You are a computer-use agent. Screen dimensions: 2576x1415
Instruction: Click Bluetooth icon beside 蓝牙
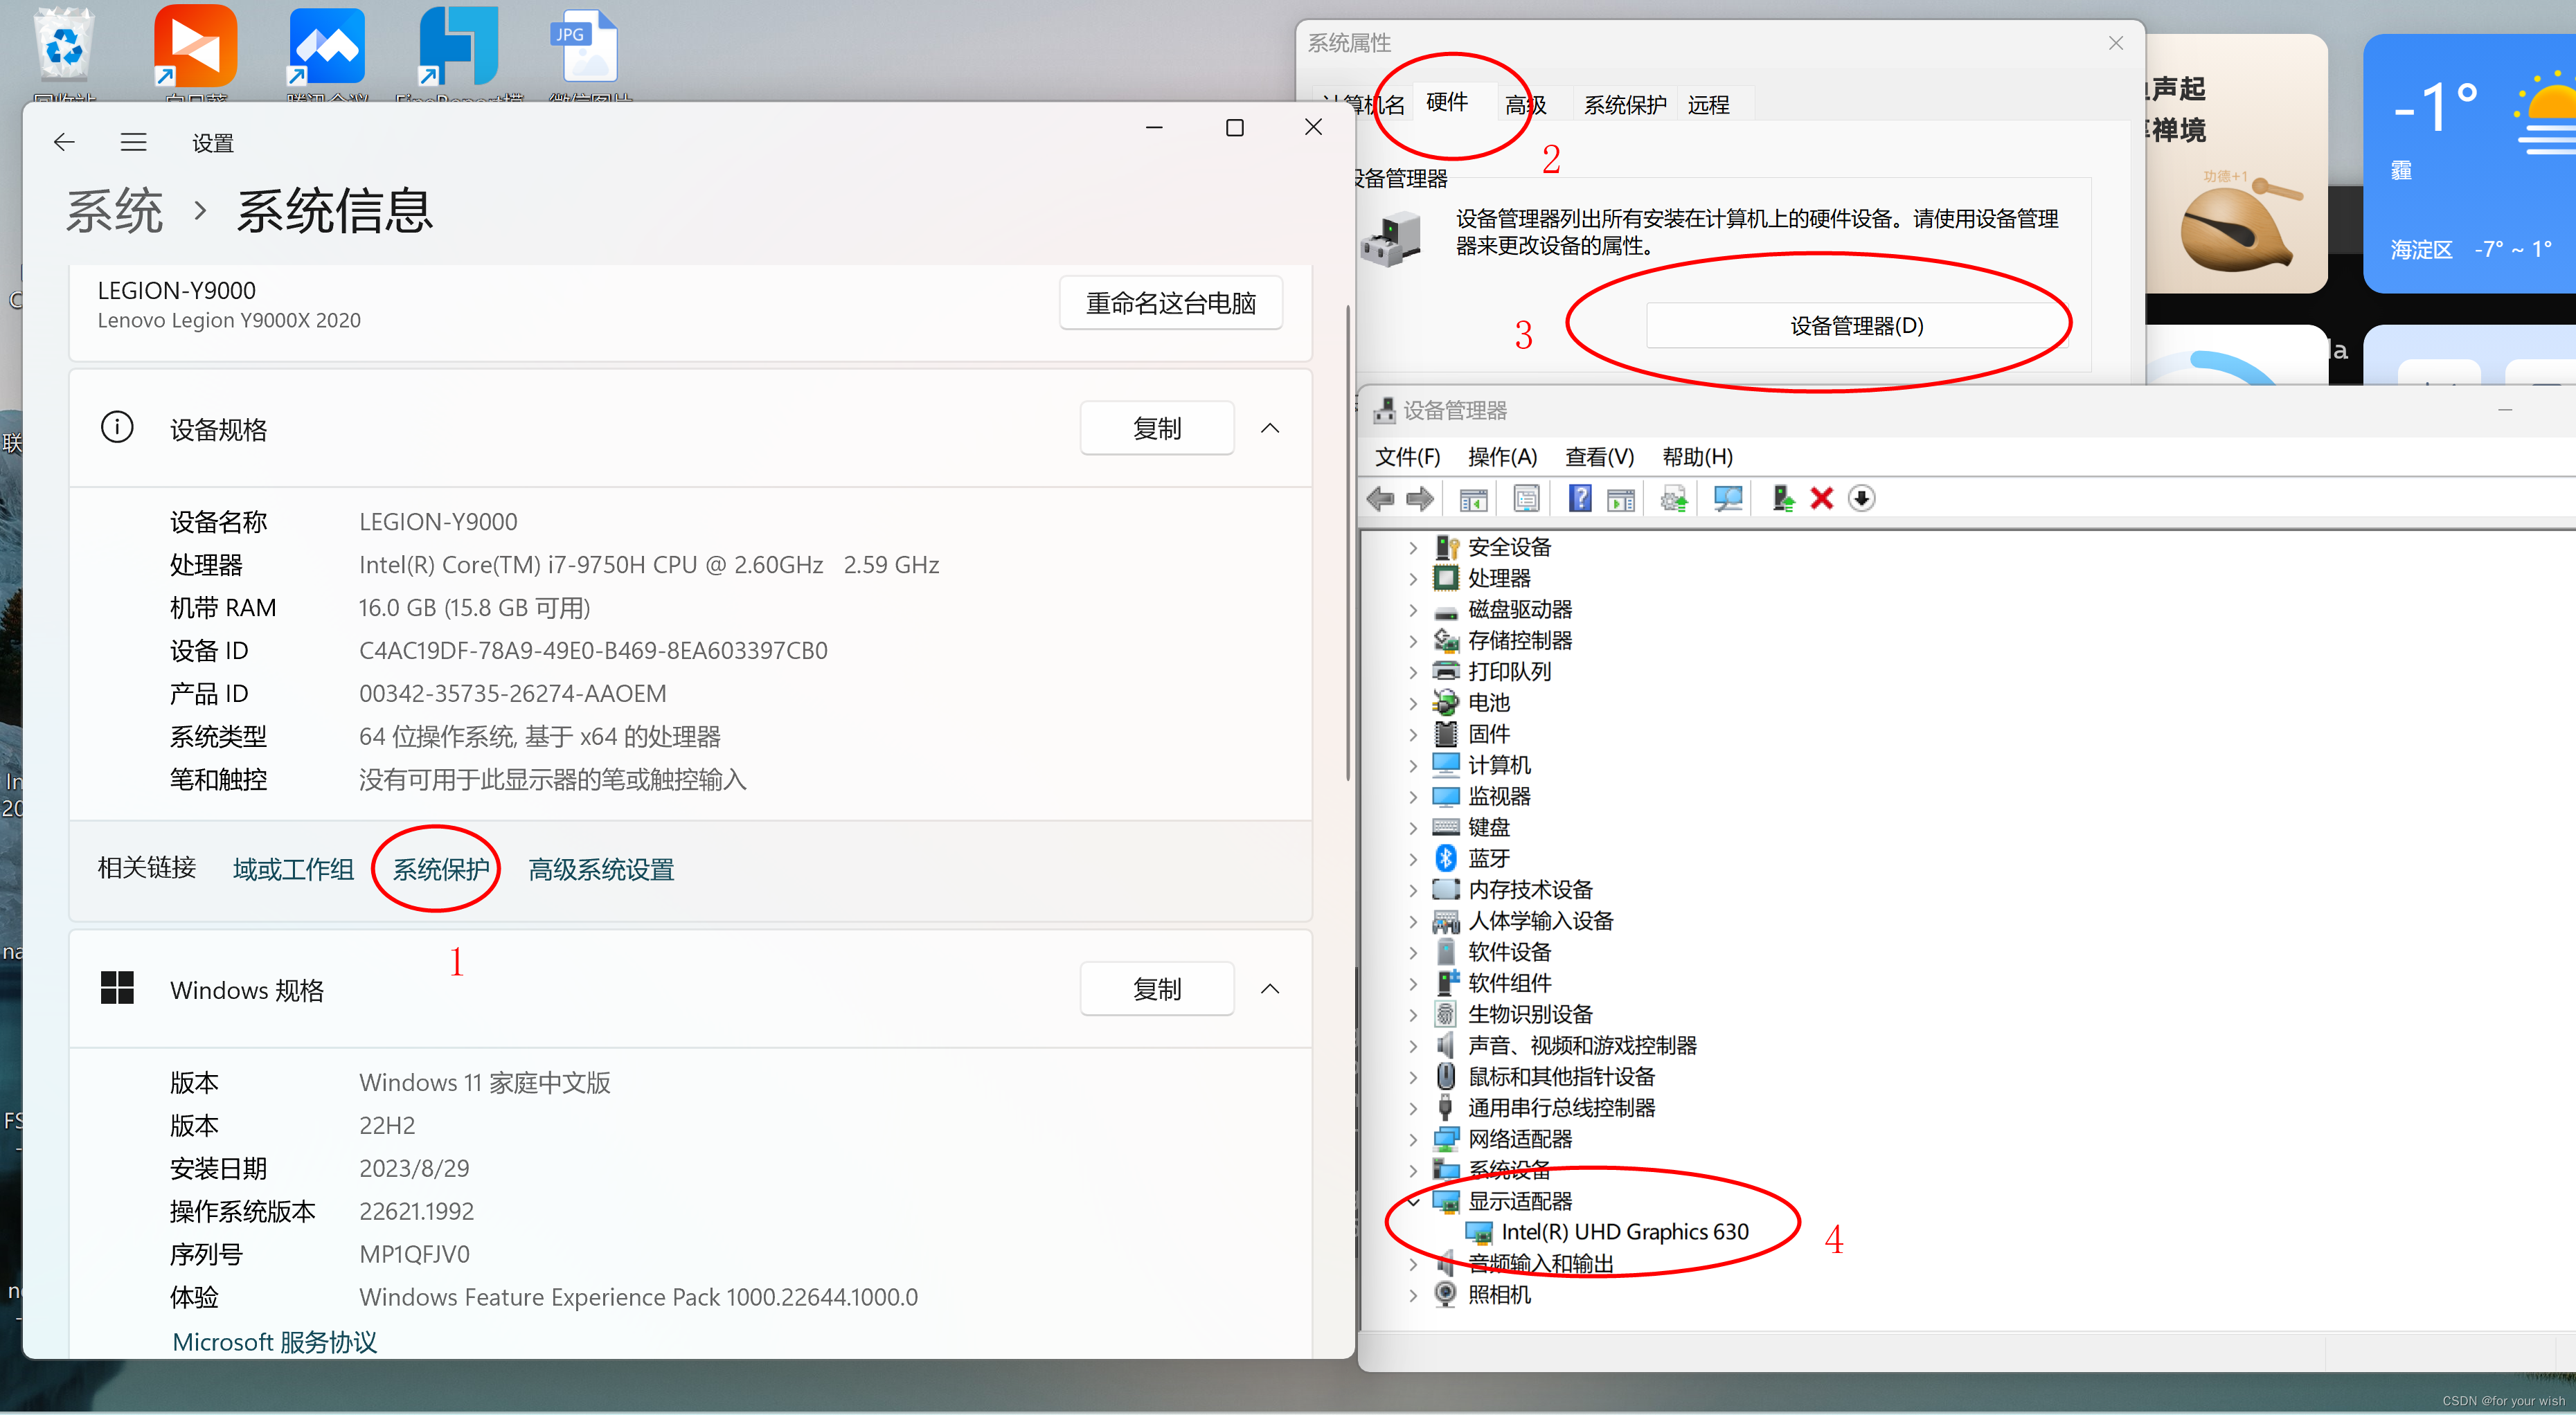[1446, 858]
